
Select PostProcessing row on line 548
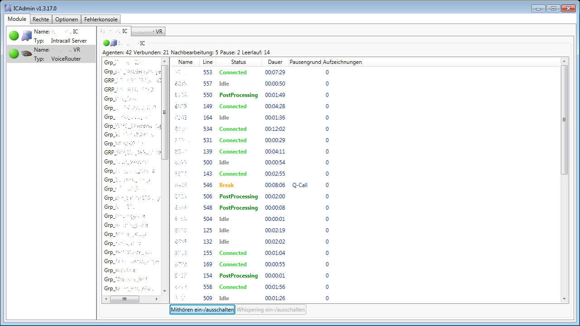pos(366,208)
